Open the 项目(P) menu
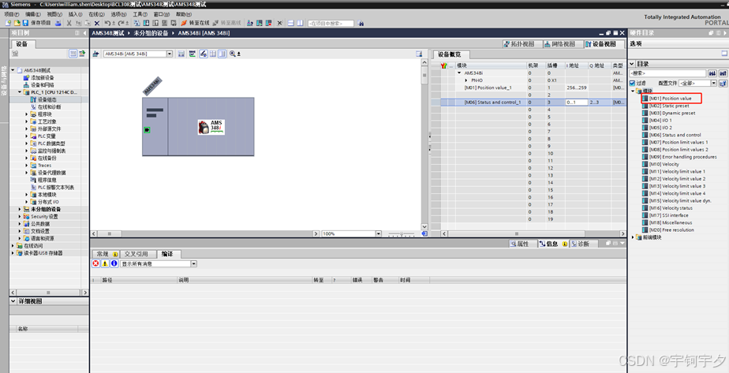Image resolution: width=729 pixels, height=373 pixels. pos(12,14)
